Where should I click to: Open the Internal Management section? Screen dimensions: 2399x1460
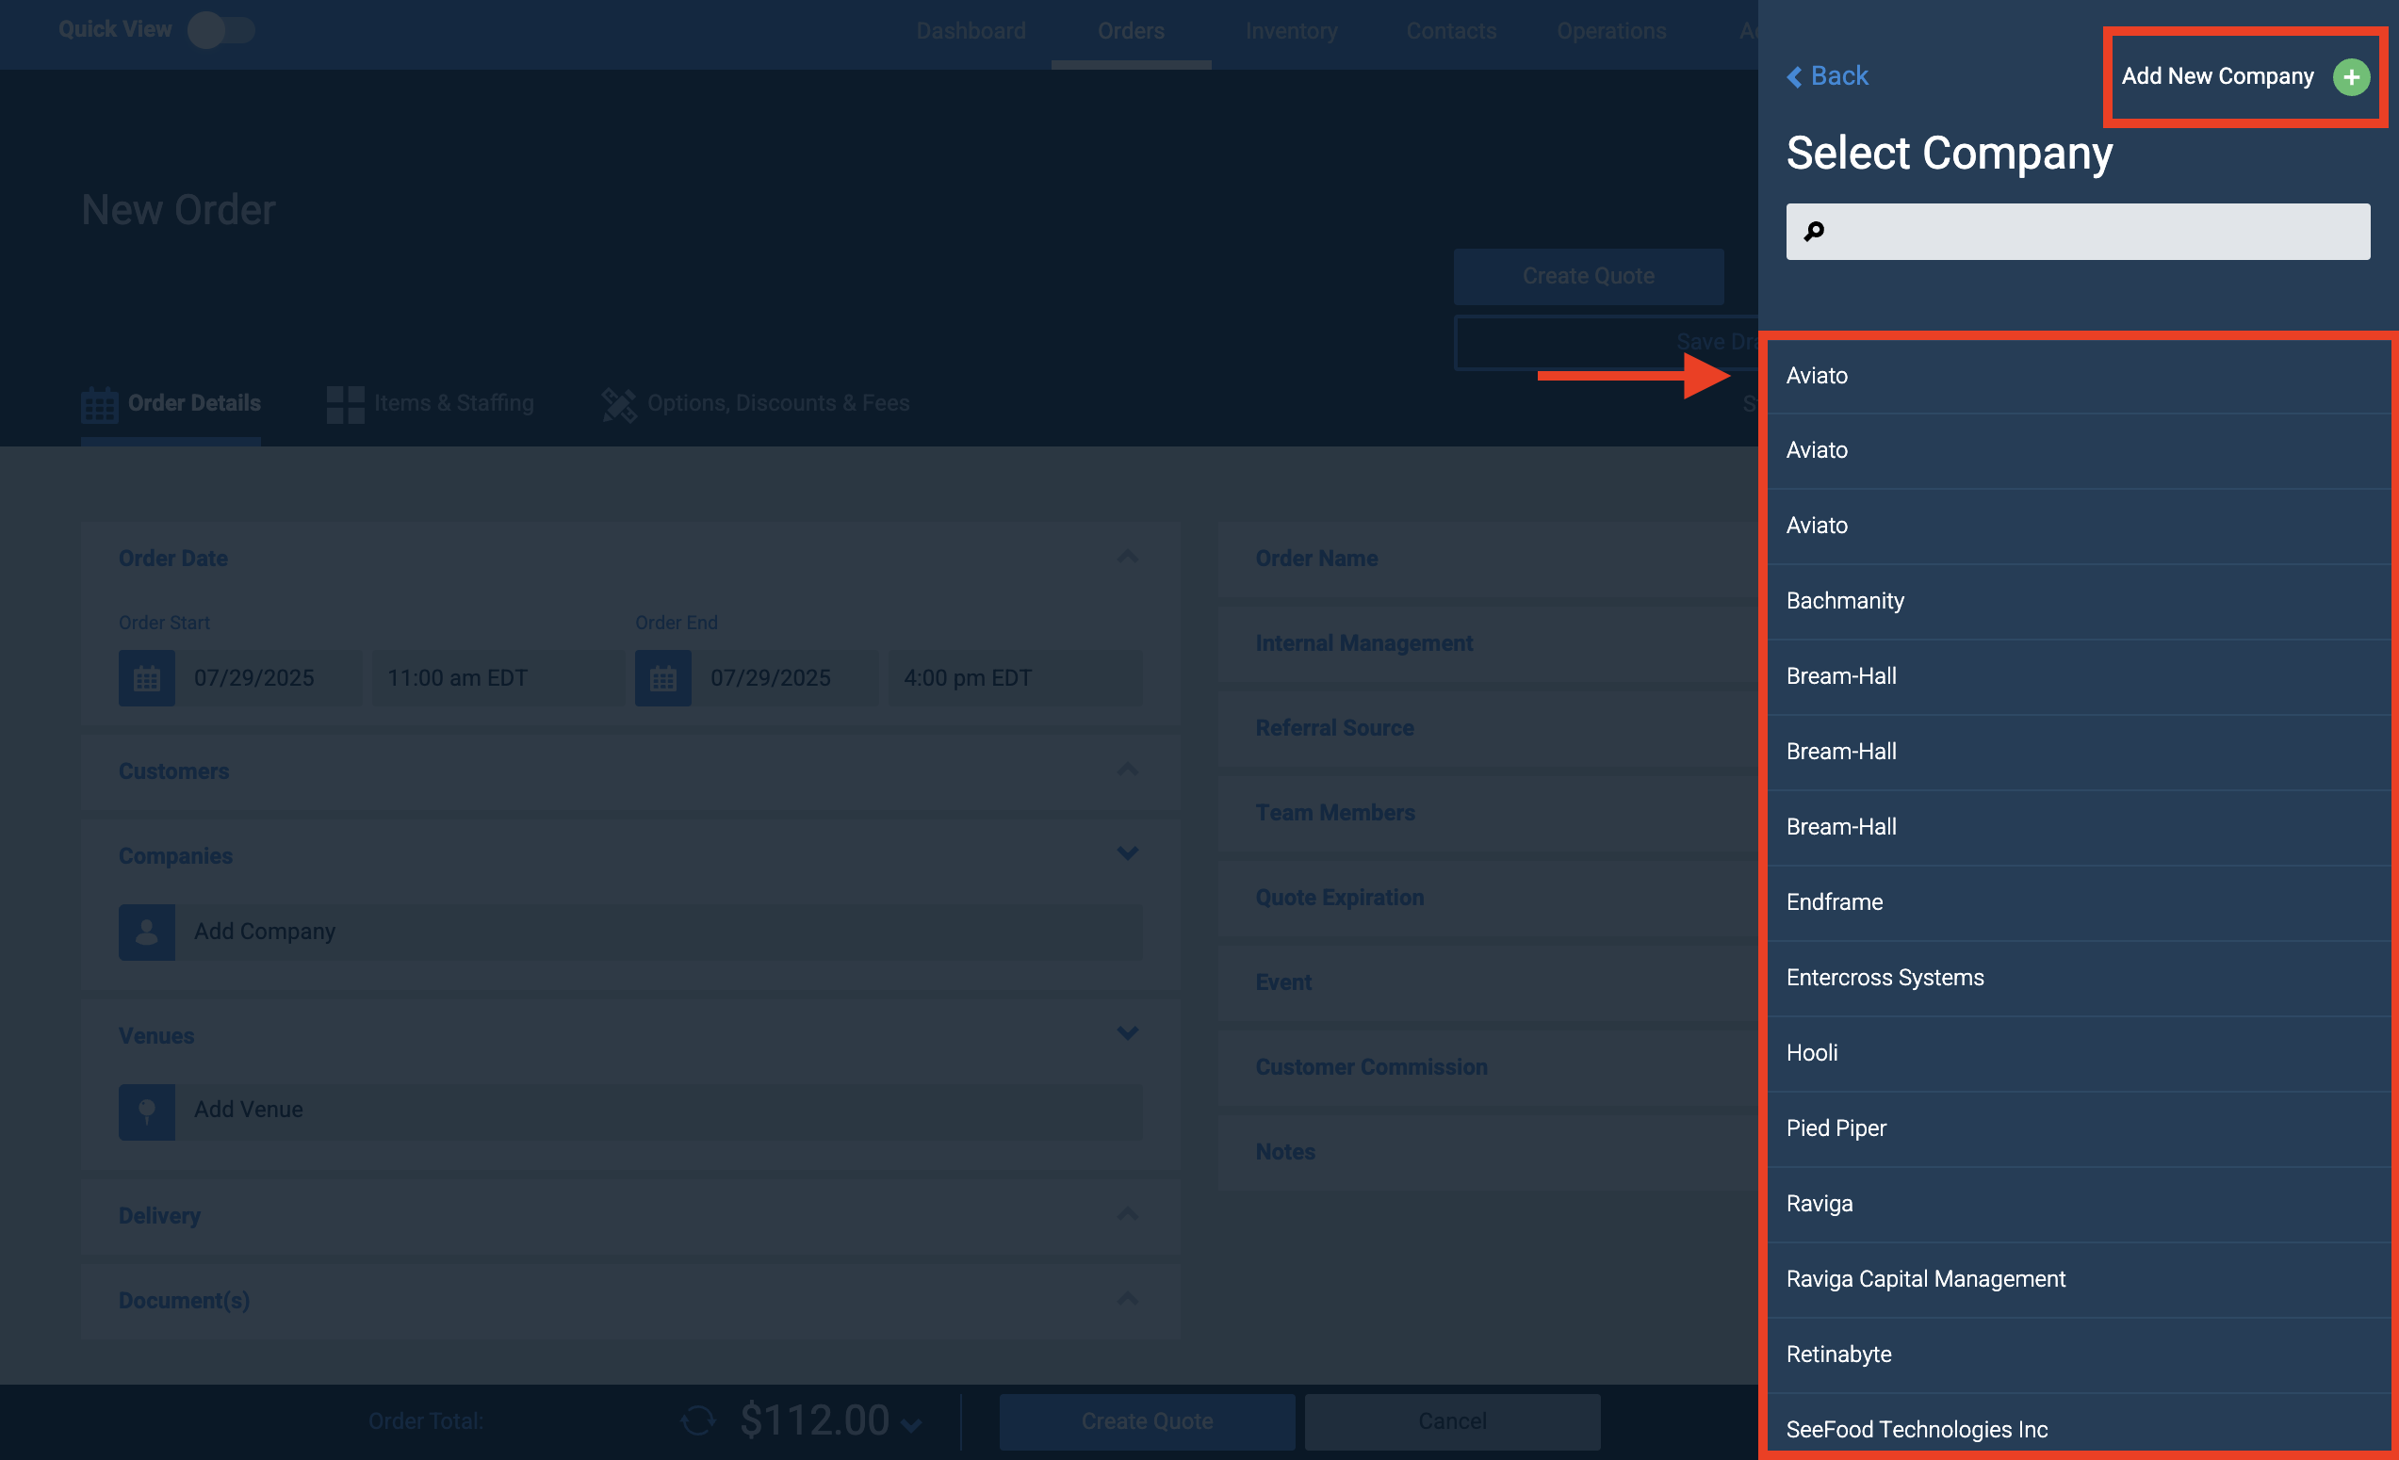pyautogui.click(x=1488, y=643)
